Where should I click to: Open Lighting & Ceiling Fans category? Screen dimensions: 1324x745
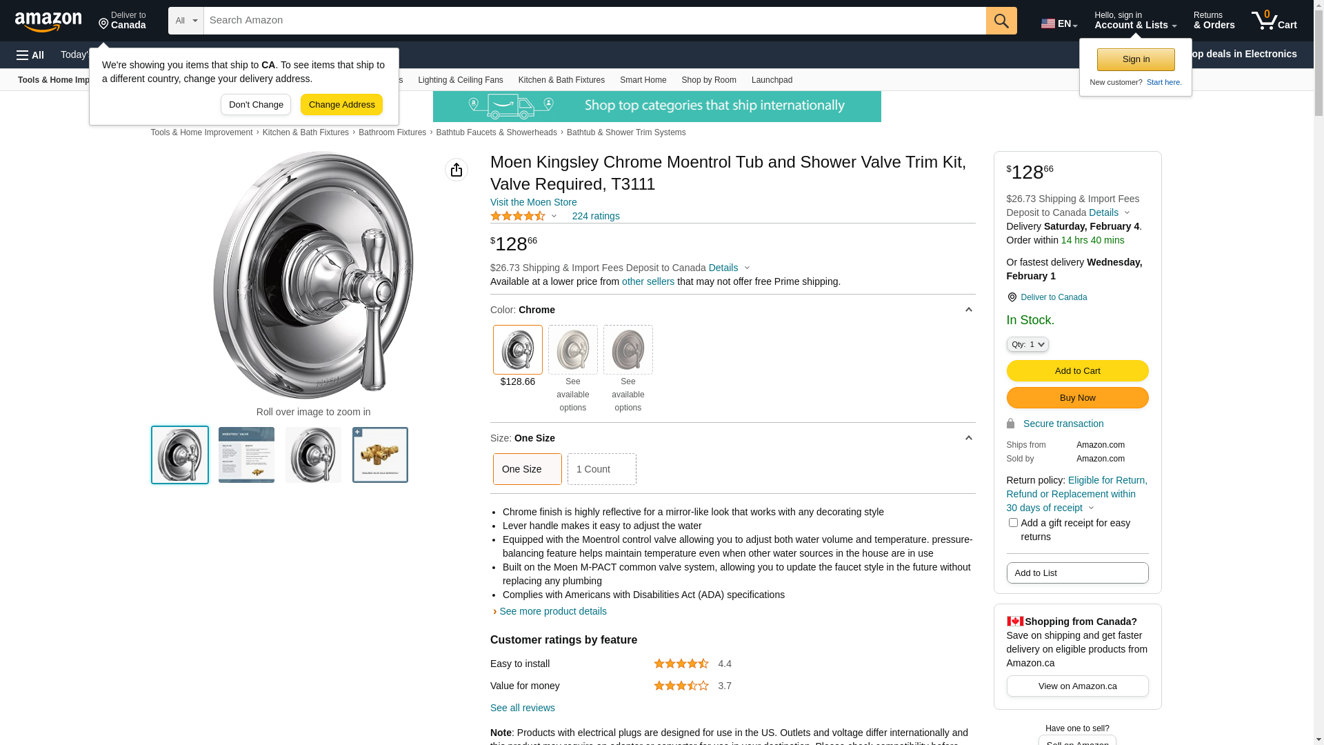click(x=460, y=80)
